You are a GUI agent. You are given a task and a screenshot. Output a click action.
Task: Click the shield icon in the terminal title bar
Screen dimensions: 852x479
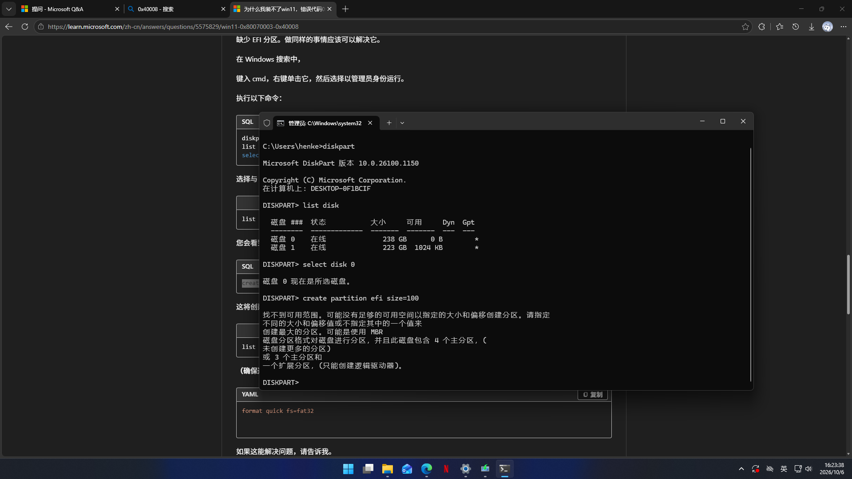coord(267,123)
